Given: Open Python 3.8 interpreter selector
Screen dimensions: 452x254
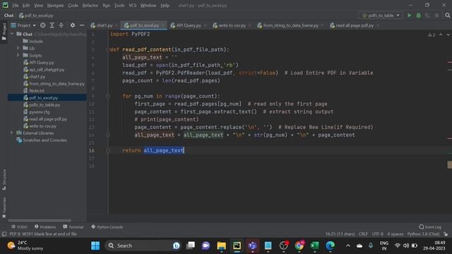Looking at the screenshot, I should point(423,234).
